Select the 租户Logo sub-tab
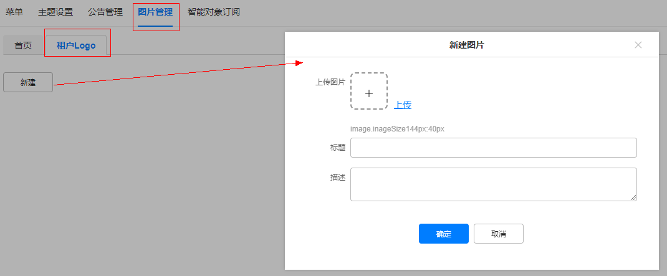 (x=76, y=45)
